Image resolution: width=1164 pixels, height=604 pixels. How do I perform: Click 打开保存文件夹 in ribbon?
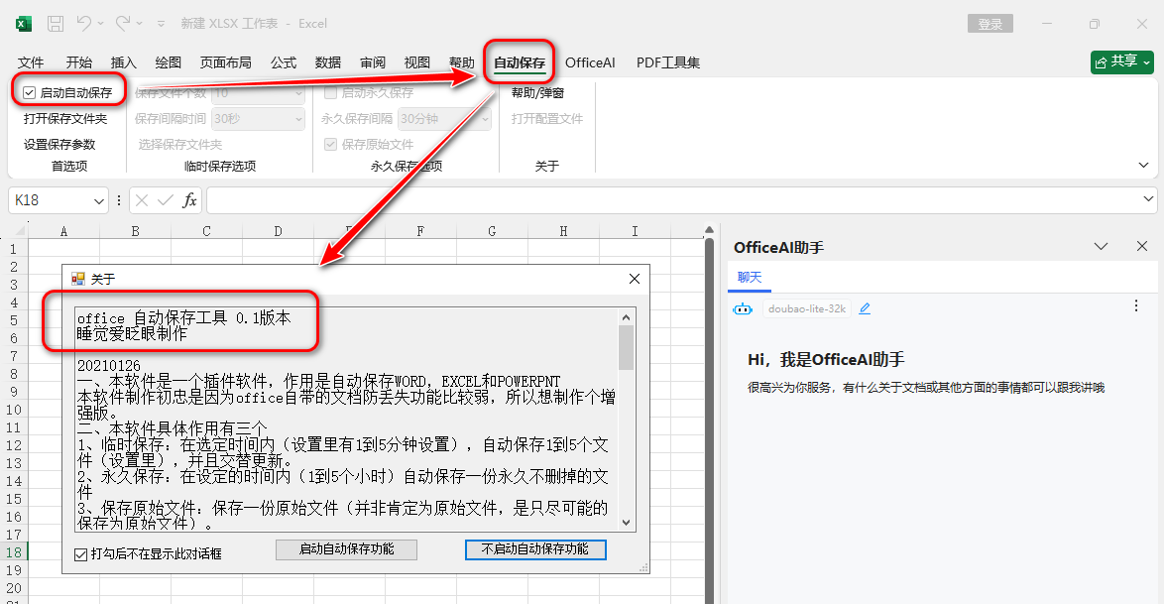[x=65, y=118]
